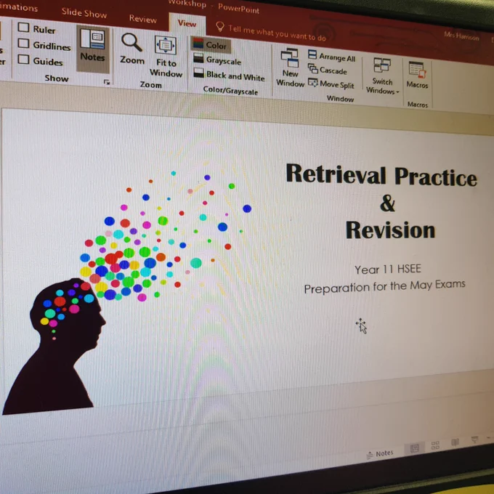Switch to Black and White view
Screen dimensions: 494x494
(229, 76)
